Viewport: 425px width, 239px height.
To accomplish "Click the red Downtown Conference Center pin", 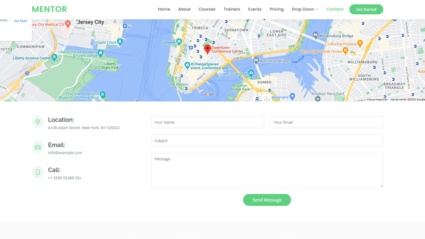I will tap(207, 49).
